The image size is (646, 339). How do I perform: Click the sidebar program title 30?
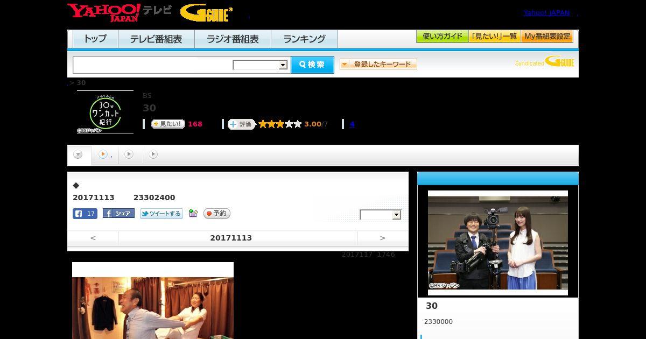(432, 306)
